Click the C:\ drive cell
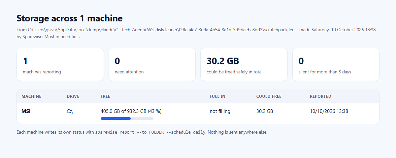Image resolution: width=396 pixels, height=158 pixels. click(x=70, y=111)
